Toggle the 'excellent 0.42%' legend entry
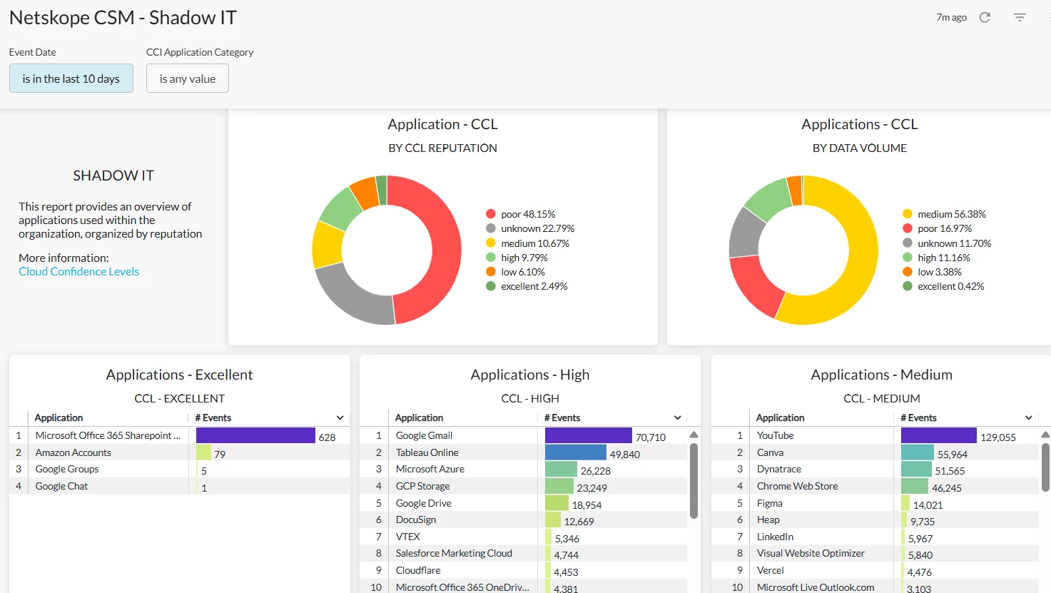Image resolution: width=1051 pixels, height=593 pixels. (x=943, y=286)
